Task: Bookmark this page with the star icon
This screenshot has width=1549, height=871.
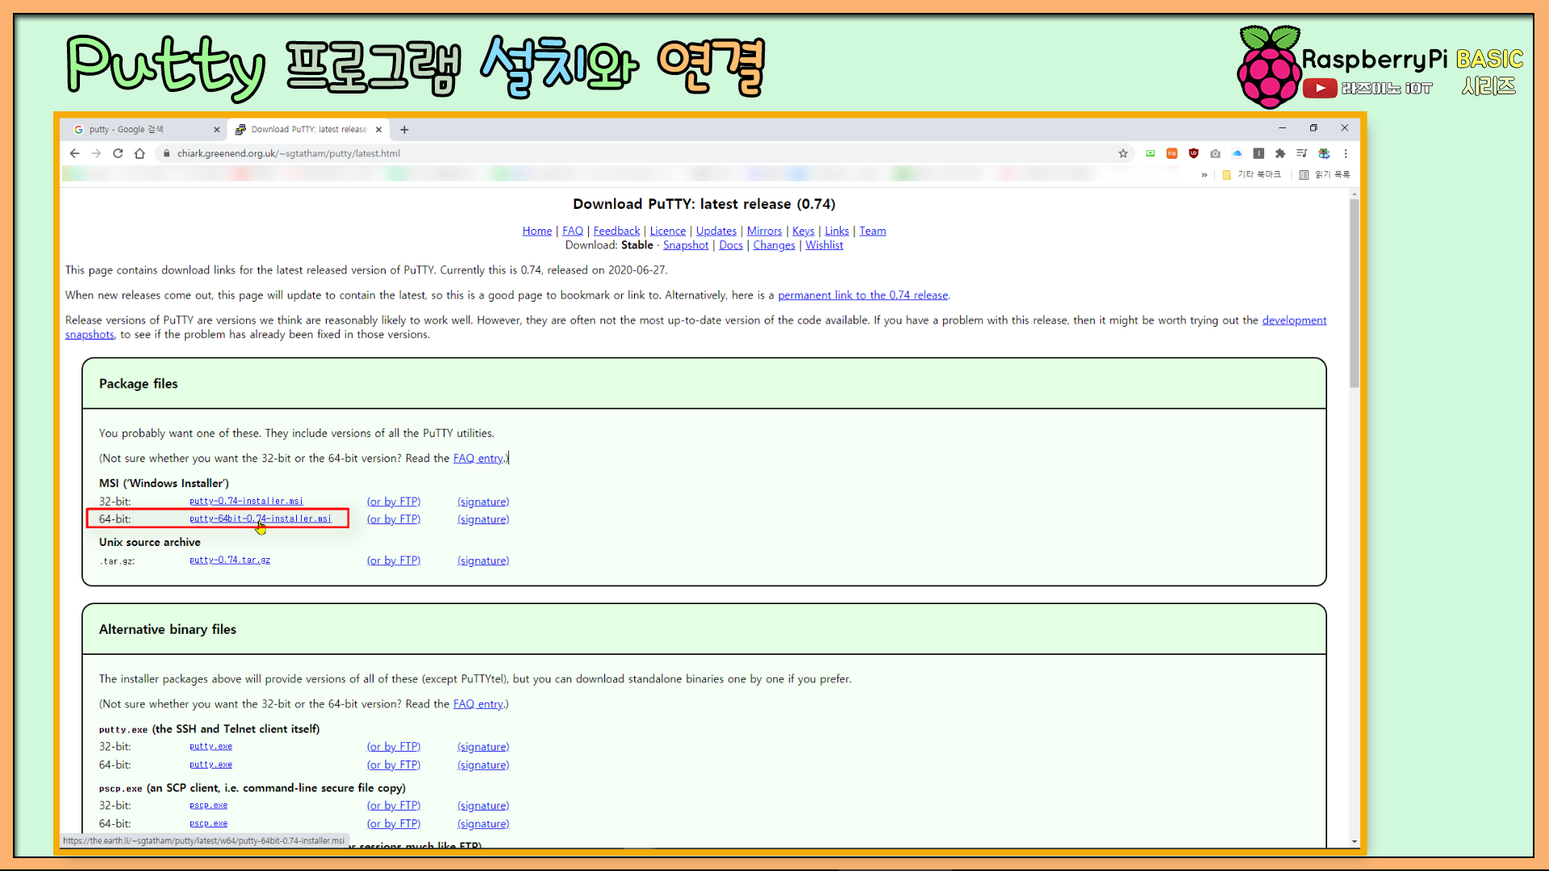Action: [x=1123, y=153]
